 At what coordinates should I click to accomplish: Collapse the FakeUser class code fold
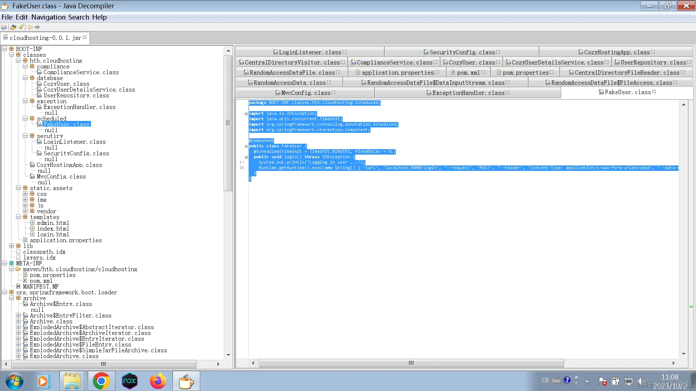(246, 146)
